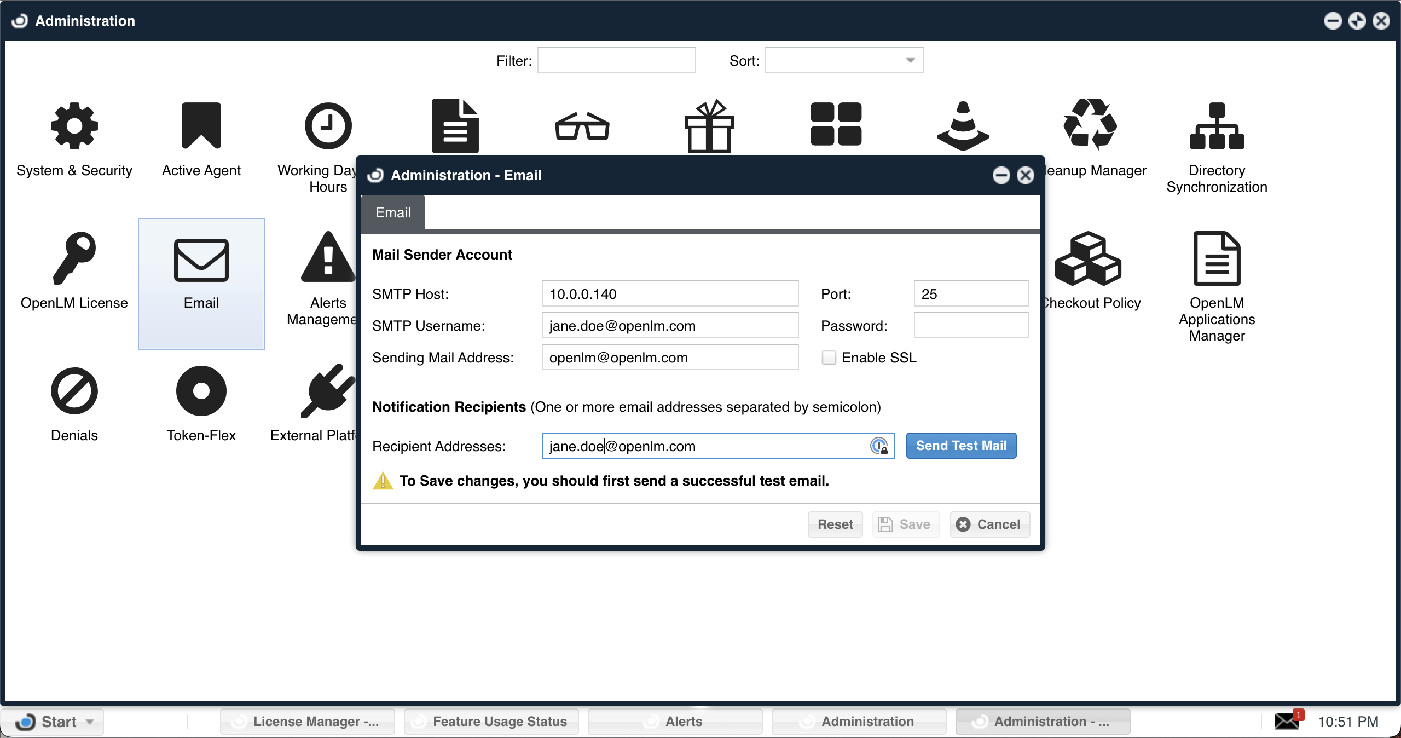This screenshot has width=1401, height=738.
Task: Click the mail notification tray icon
Action: 1287,721
